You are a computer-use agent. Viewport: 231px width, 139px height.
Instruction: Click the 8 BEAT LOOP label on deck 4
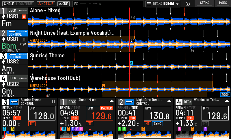[39, 86]
